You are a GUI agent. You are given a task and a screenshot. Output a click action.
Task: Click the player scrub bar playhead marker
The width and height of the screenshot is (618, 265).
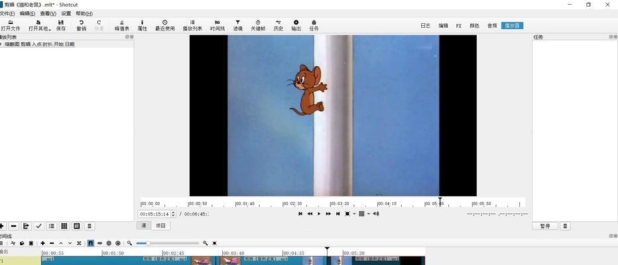click(x=440, y=201)
